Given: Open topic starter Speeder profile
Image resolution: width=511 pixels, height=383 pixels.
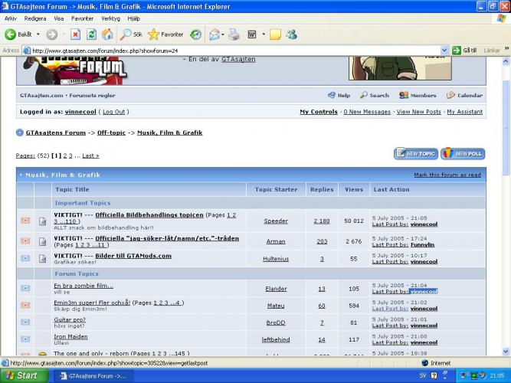Looking at the screenshot, I should [x=276, y=221].
